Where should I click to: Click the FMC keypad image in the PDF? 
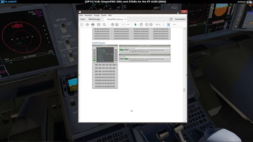(x=105, y=76)
